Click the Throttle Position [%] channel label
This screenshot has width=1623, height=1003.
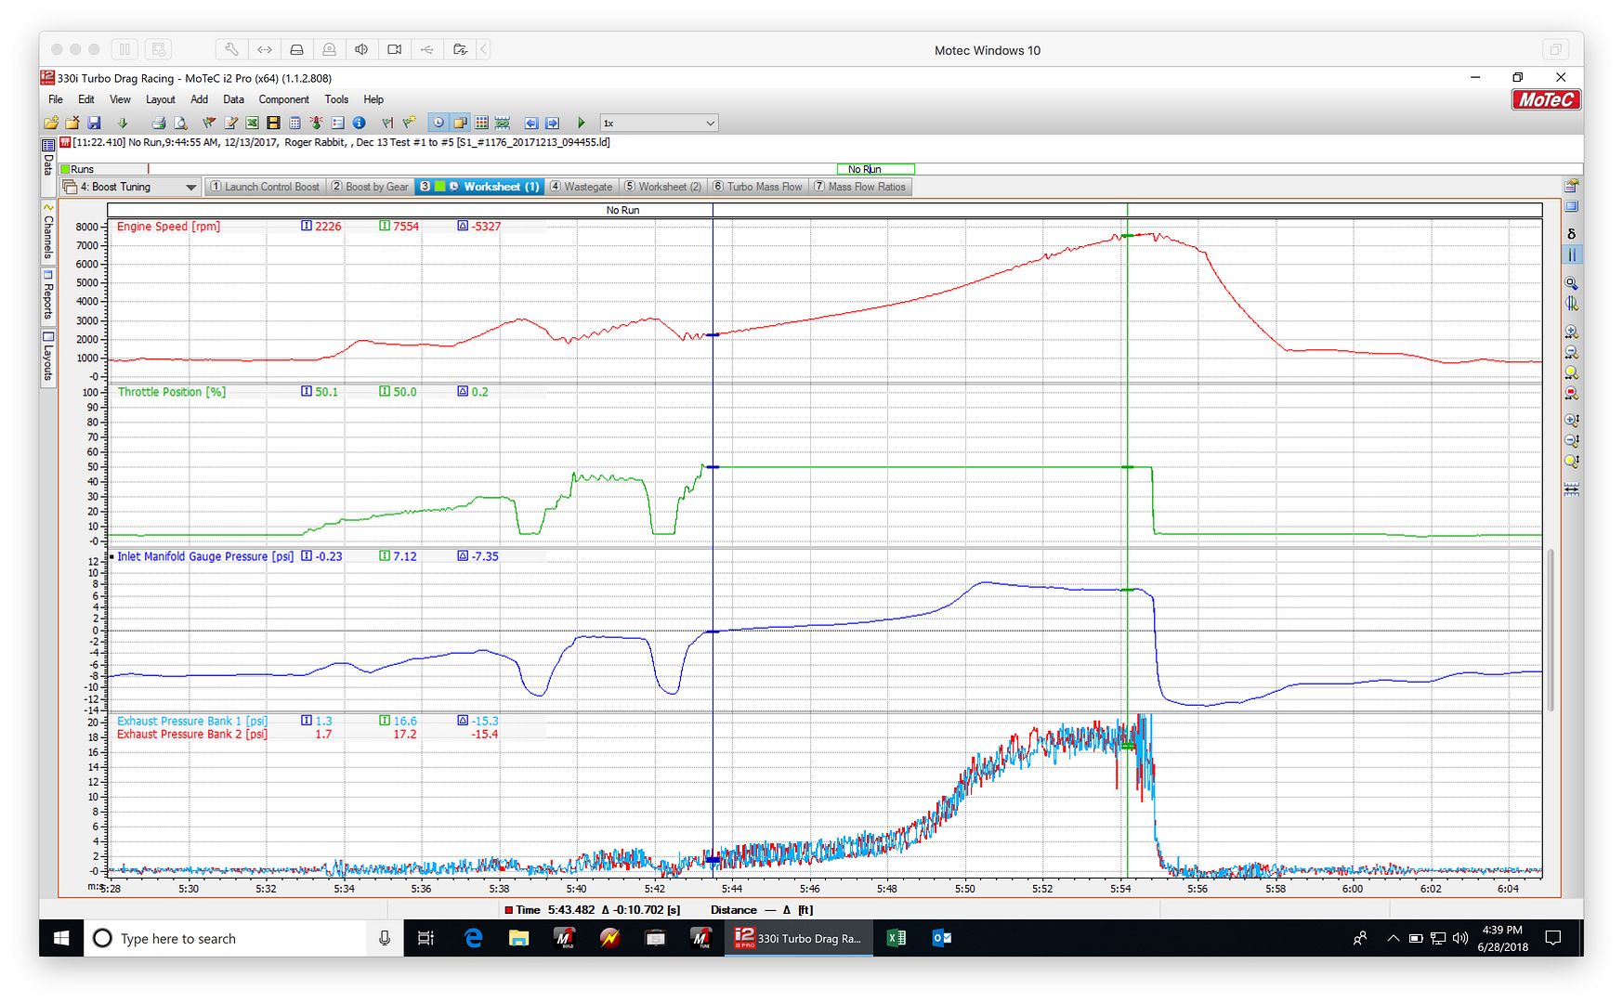172,392
